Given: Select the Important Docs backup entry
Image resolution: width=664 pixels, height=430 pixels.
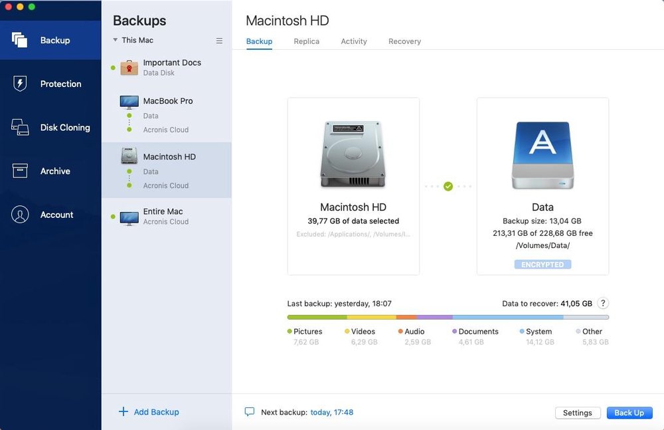Looking at the screenshot, I should point(171,67).
